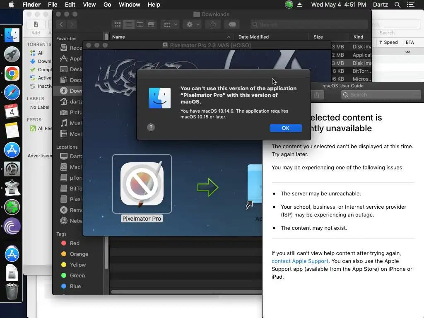The image size is (424, 318).
Task: Switch Downloads window to column view
Action: (140, 24)
